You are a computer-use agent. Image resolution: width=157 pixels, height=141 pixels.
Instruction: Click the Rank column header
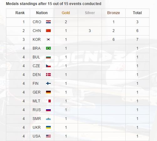point(20,13)
